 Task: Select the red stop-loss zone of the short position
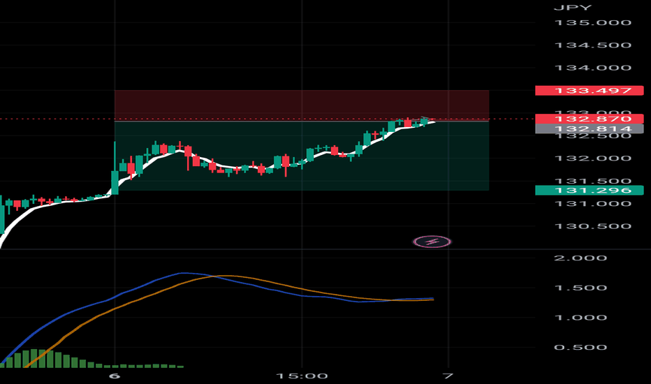coord(302,105)
